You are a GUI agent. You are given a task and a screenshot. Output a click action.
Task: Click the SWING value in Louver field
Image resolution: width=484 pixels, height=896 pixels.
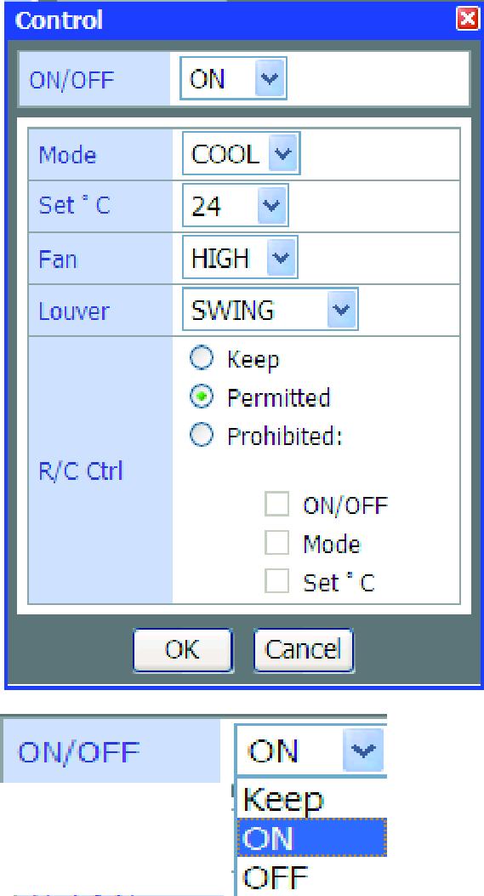click(232, 311)
